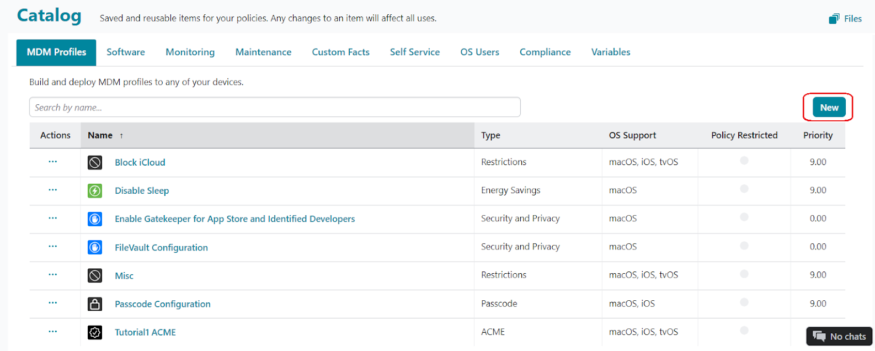Open the Misc profile link
The height and width of the screenshot is (351, 875).
pos(124,276)
